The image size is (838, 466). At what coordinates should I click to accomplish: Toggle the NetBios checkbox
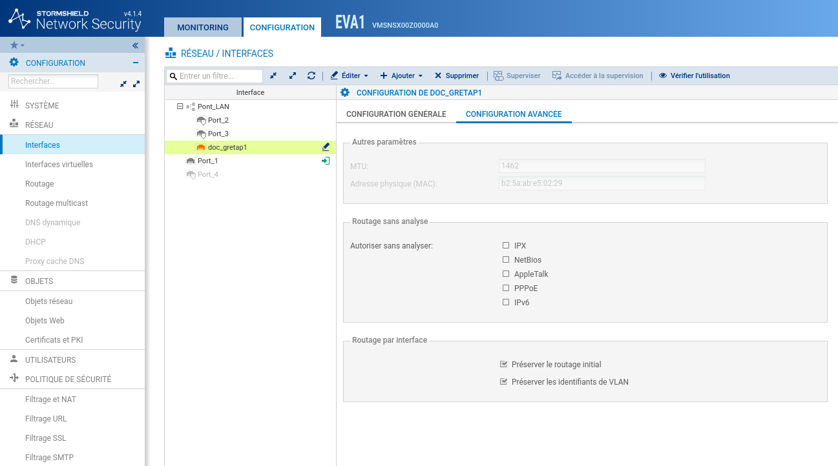pos(506,260)
